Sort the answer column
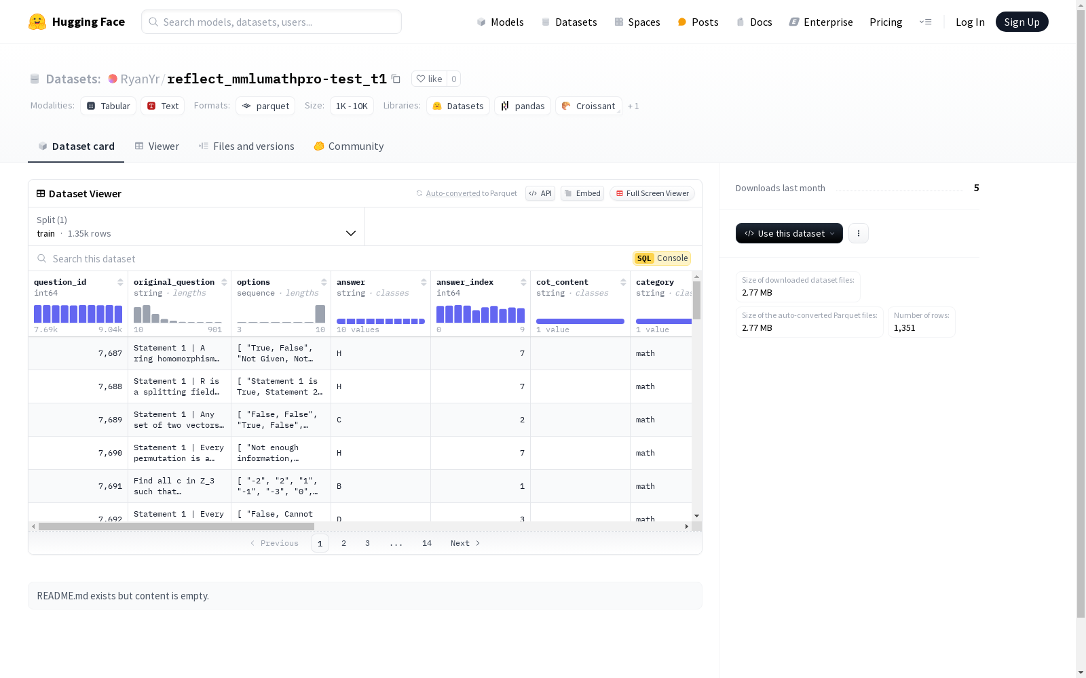1086x678 pixels. (x=424, y=282)
